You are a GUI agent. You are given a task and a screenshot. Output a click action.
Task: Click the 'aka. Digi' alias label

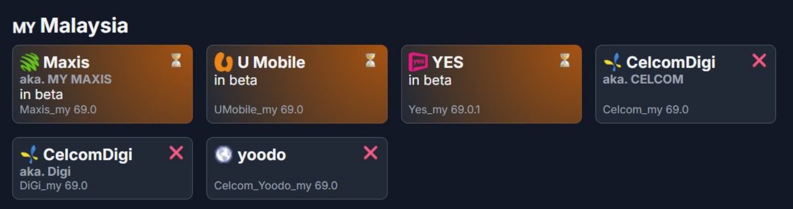click(45, 171)
